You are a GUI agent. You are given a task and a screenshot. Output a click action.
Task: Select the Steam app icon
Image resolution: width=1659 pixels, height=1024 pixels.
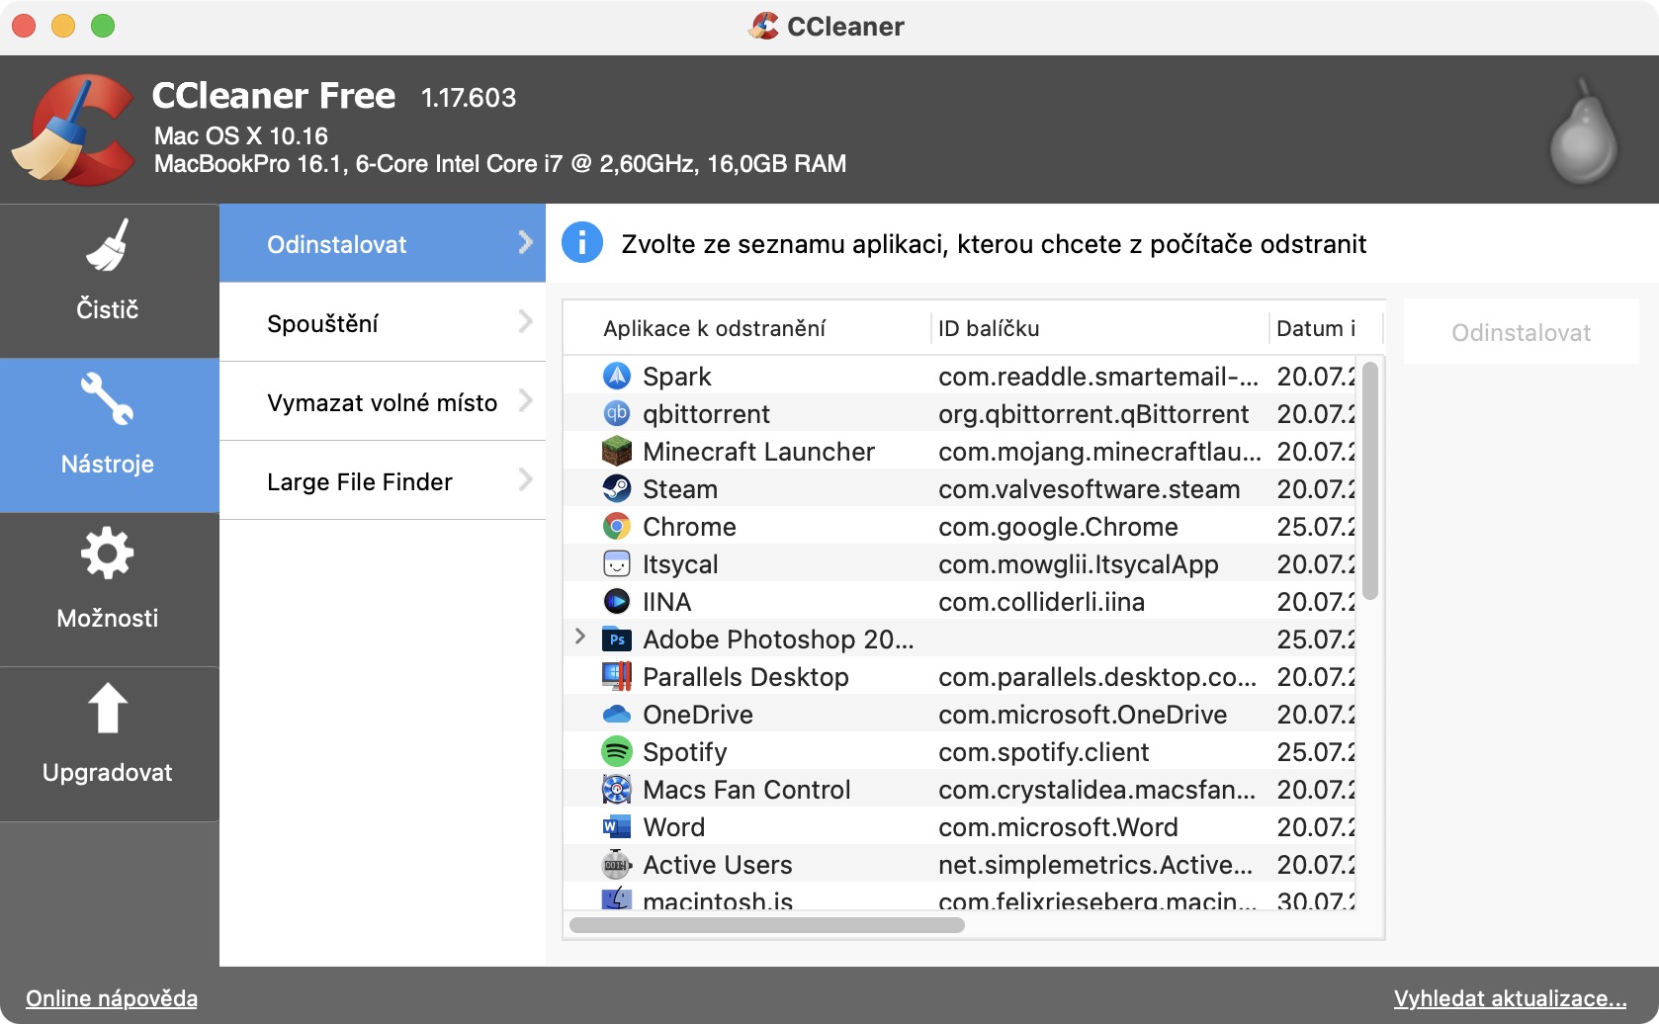[617, 489]
